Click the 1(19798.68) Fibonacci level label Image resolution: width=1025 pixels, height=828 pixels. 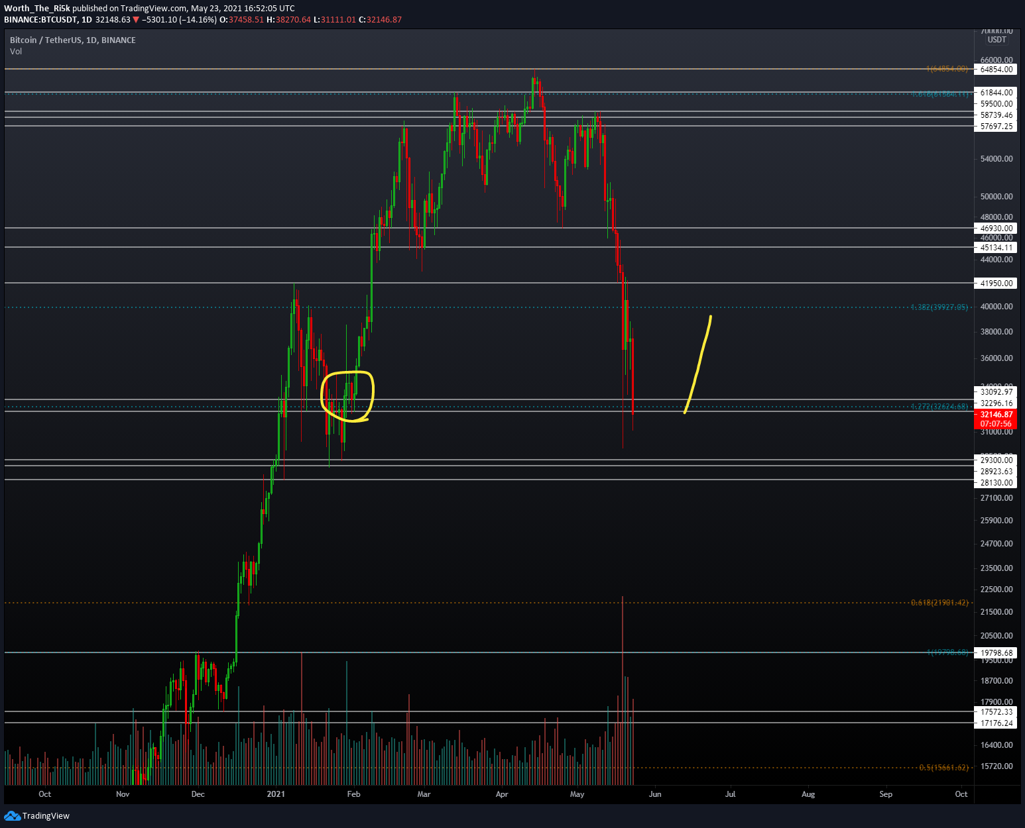tap(947, 653)
